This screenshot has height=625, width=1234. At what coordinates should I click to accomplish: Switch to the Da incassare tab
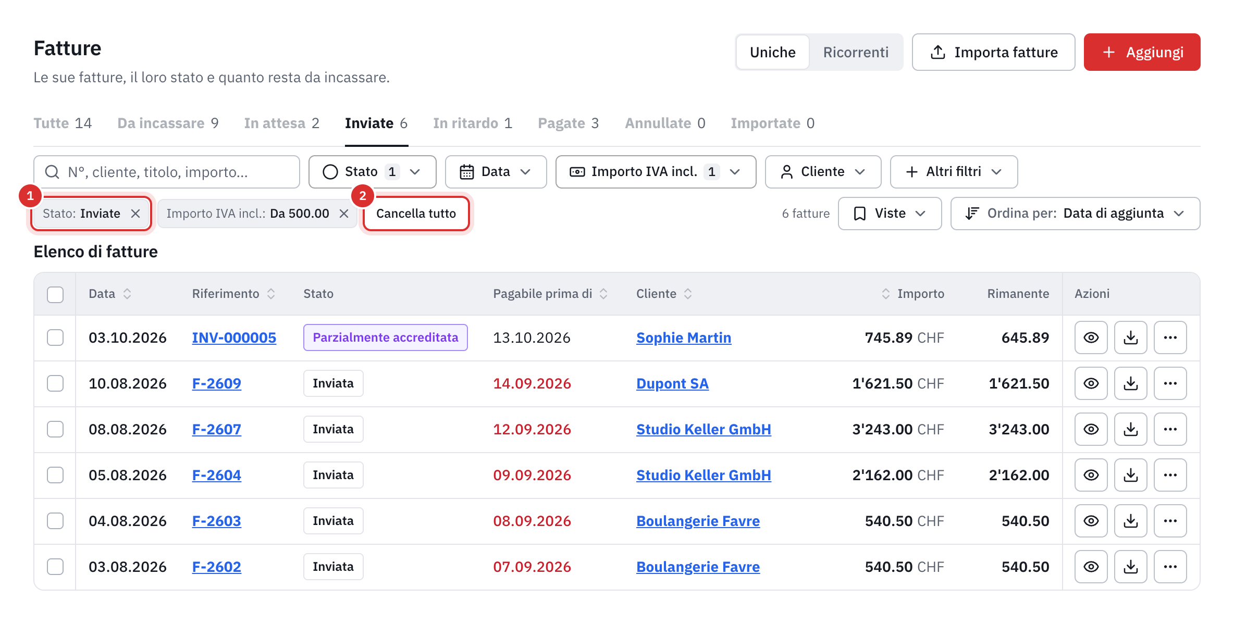tap(168, 123)
